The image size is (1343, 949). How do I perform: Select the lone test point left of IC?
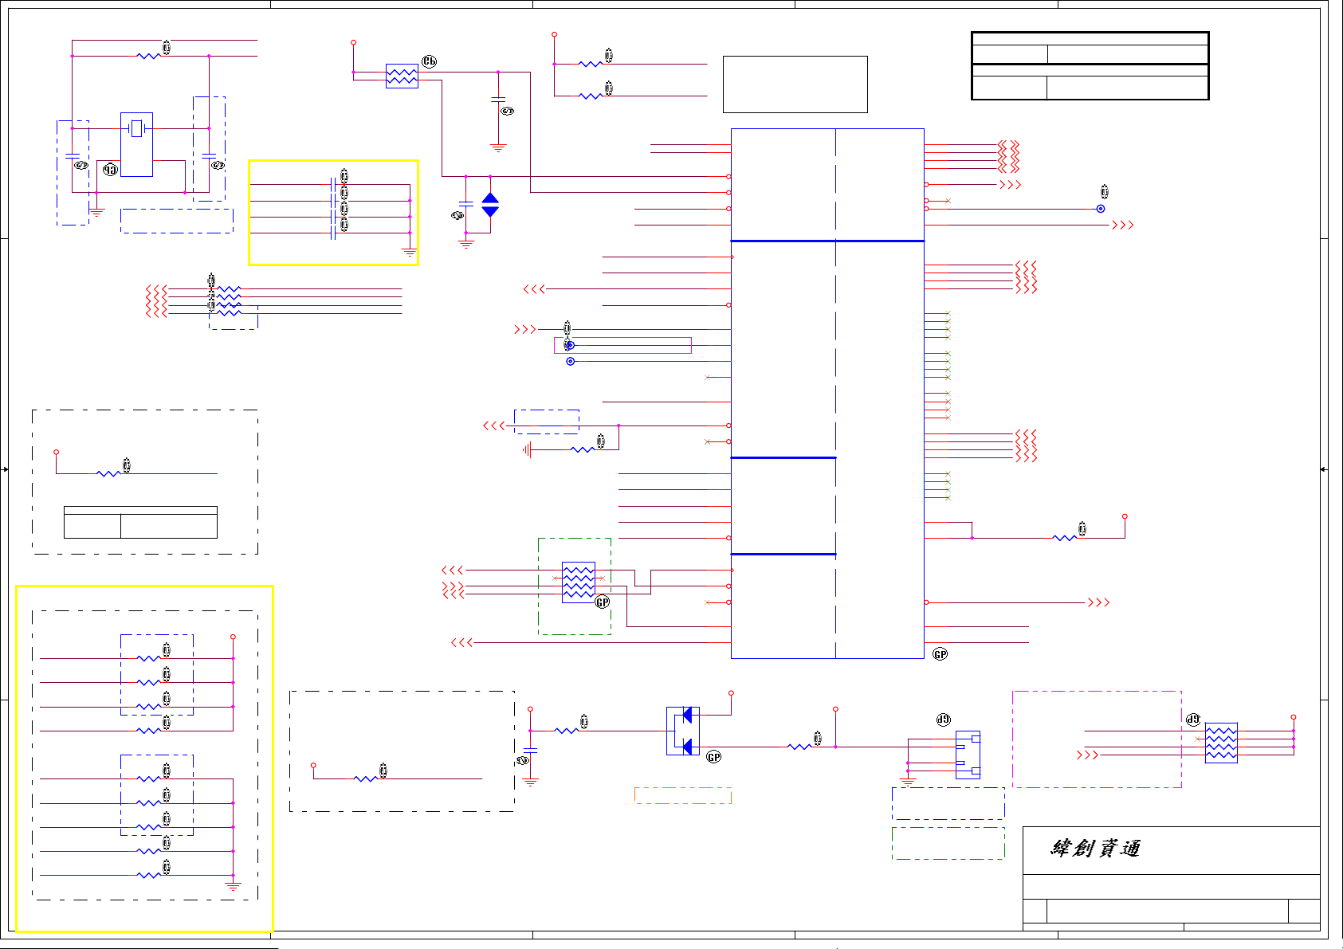click(x=571, y=362)
